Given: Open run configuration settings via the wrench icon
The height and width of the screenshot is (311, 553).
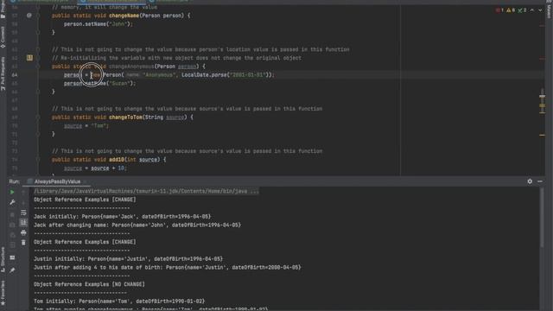Looking at the screenshot, I should click(x=12, y=202).
